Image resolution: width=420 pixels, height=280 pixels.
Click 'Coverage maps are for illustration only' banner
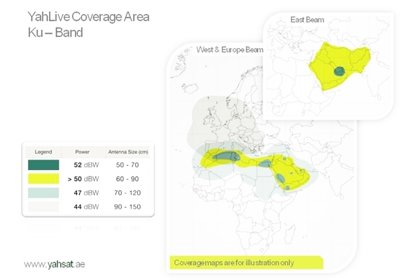tap(246, 262)
